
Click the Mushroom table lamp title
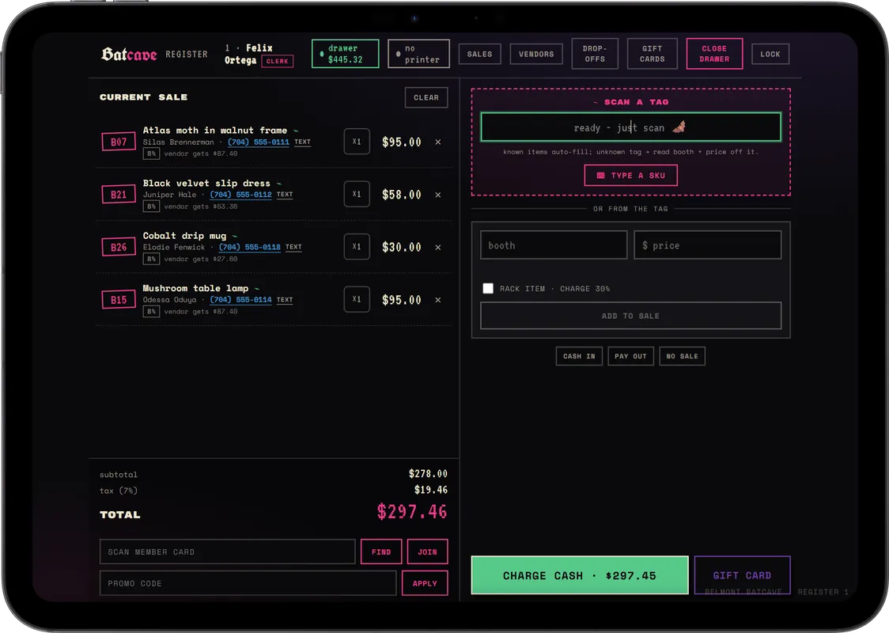point(195,288)
